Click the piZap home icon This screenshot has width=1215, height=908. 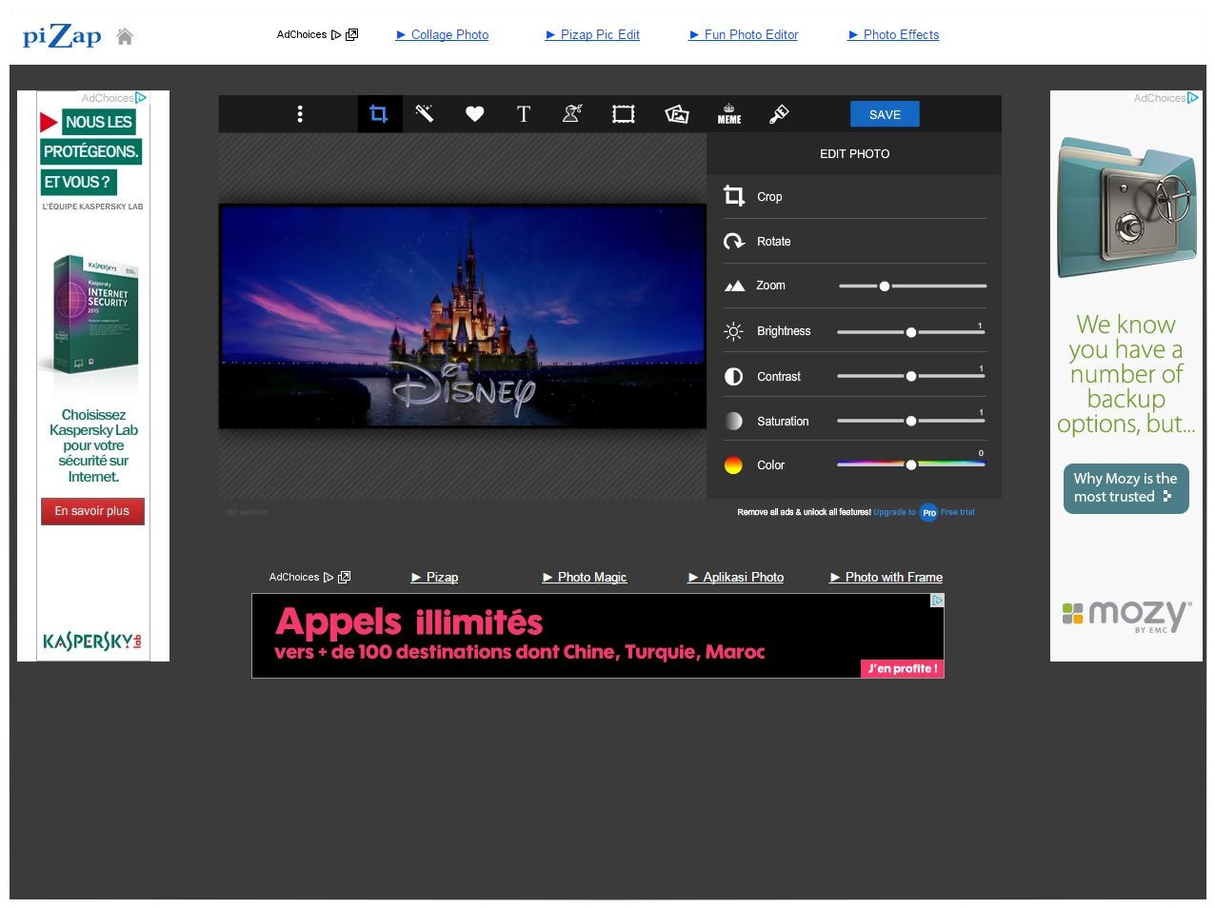125,37
